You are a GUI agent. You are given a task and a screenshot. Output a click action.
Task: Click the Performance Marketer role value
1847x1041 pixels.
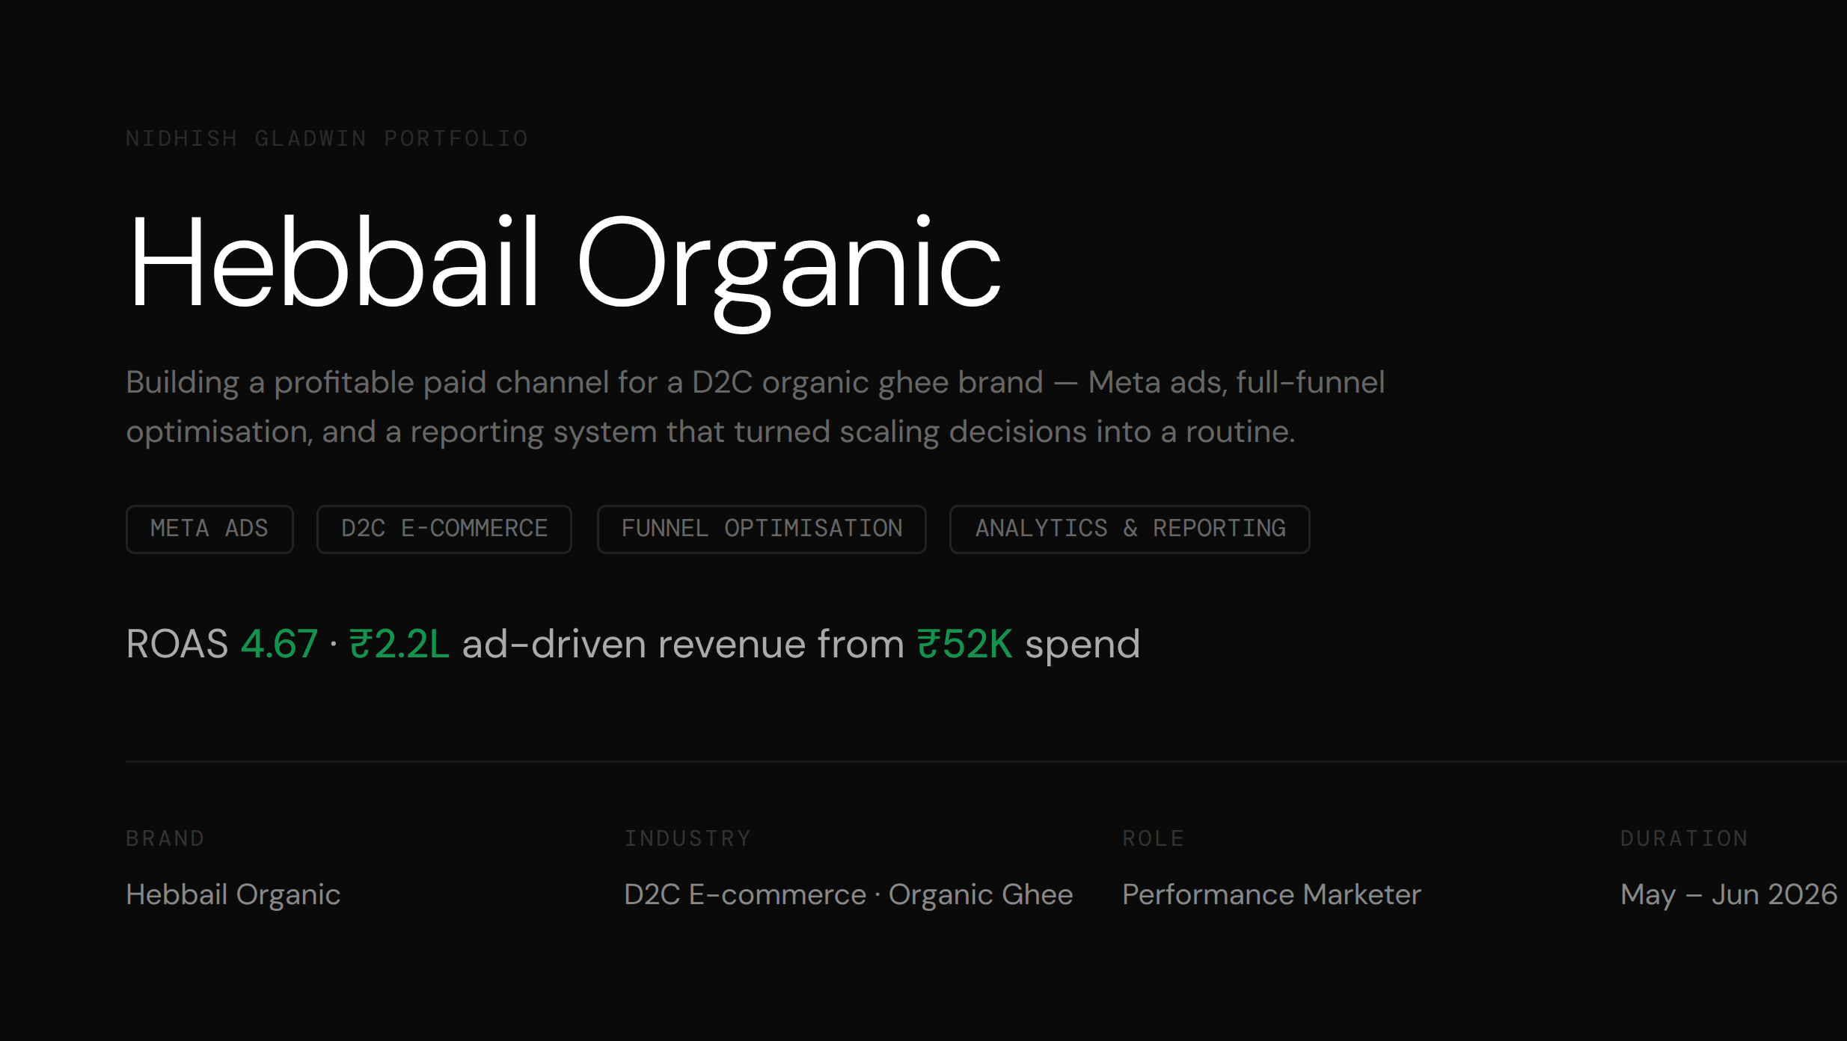coord(1272,895)
